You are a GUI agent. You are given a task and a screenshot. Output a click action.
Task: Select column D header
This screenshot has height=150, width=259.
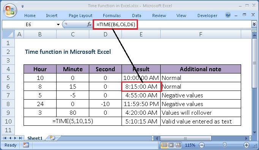pos(105,34)
